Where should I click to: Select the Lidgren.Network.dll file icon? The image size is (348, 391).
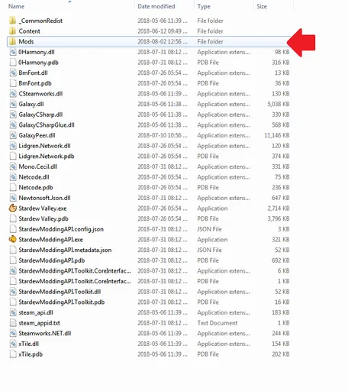click(13, 146)
